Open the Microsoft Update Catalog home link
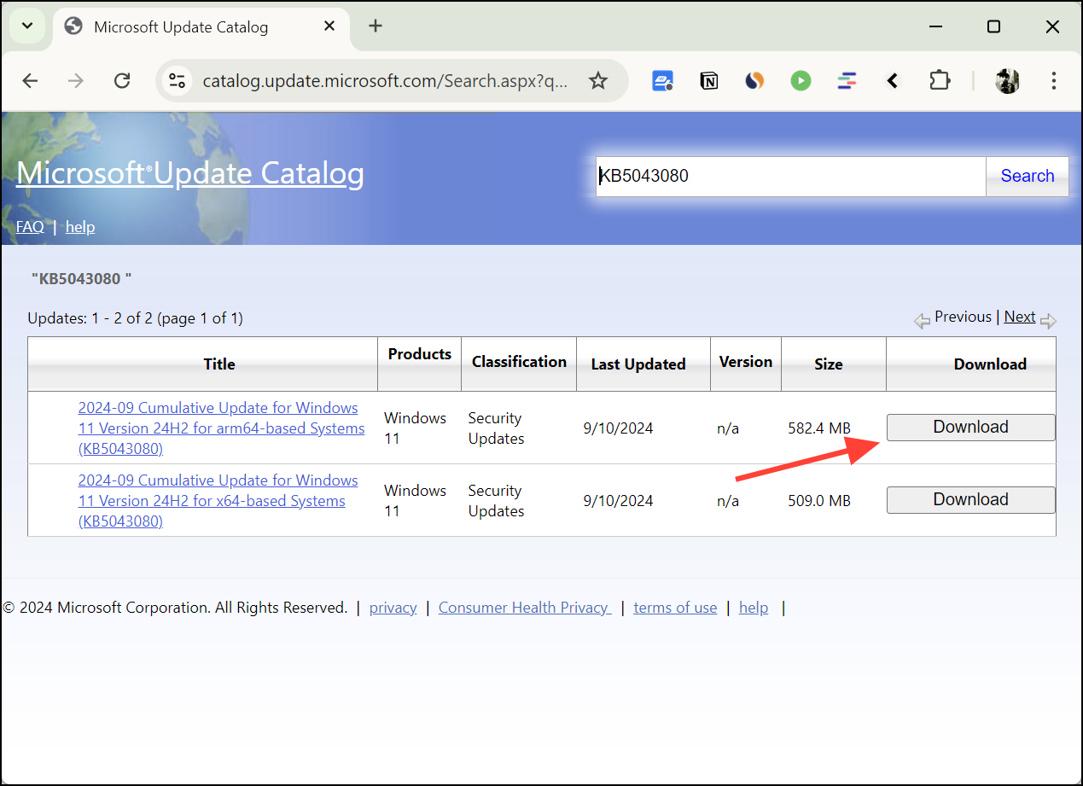The width and height of the screenshot is (1083, 786). (x=190, y=173)
